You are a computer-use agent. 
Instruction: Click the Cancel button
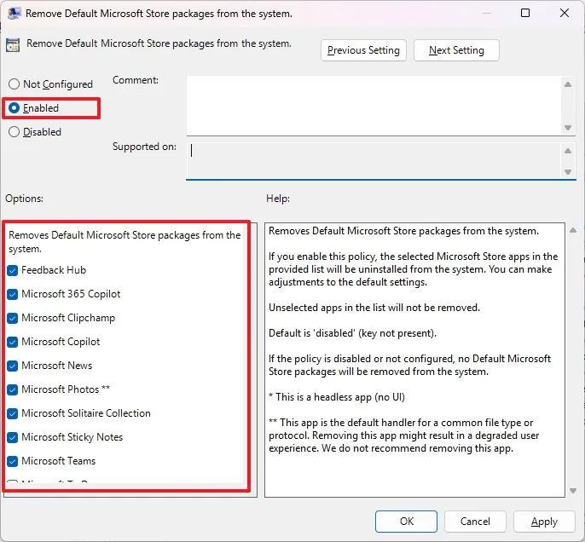pyautogui.click(x=475, y=522)
